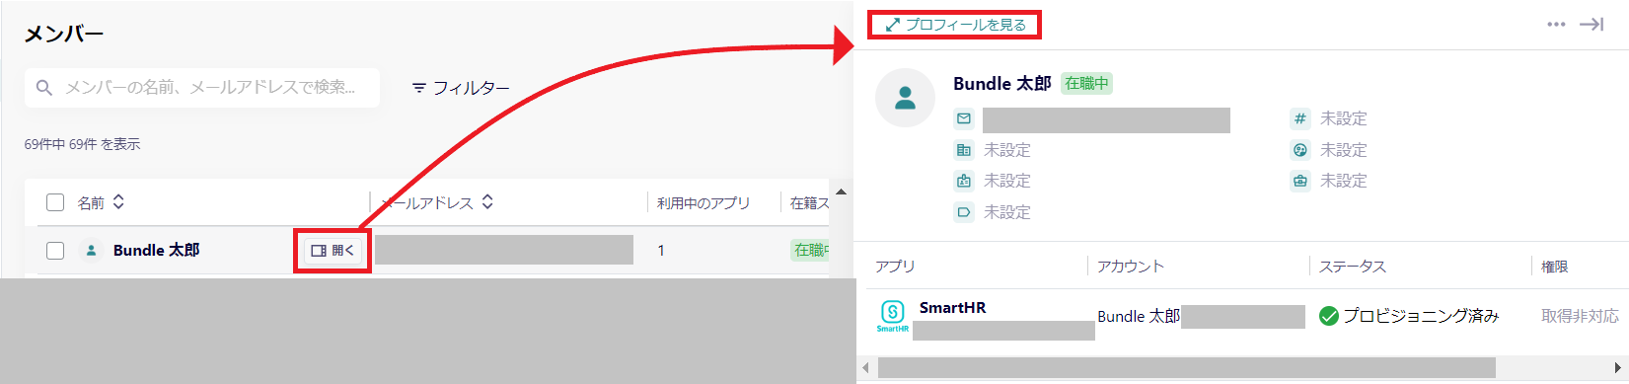Click 取得非対応 permission text
Screen dimensions: 1629x384
[1581, 316]
